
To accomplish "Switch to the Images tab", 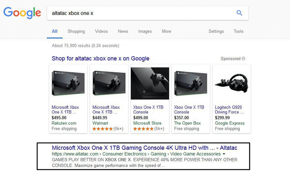I will [145, 31].
